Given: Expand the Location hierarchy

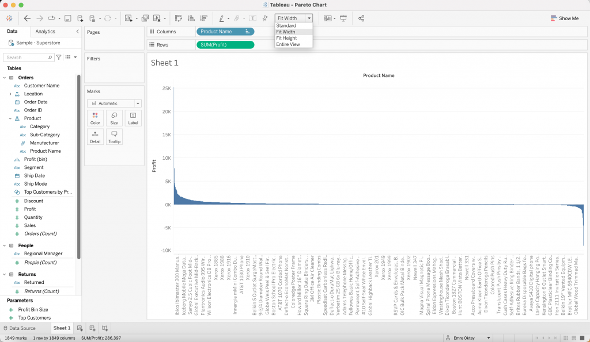Looking at the screenshot, I should pyautogui.click(x=10, y=94).
